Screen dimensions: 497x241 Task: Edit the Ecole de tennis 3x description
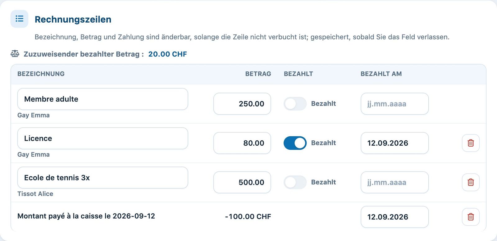click(103, 178)
